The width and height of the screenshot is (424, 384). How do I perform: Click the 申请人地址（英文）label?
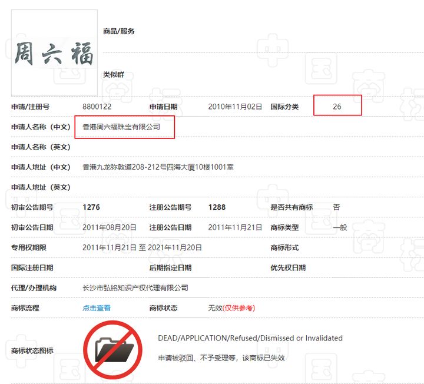click(x=41, y=187)
